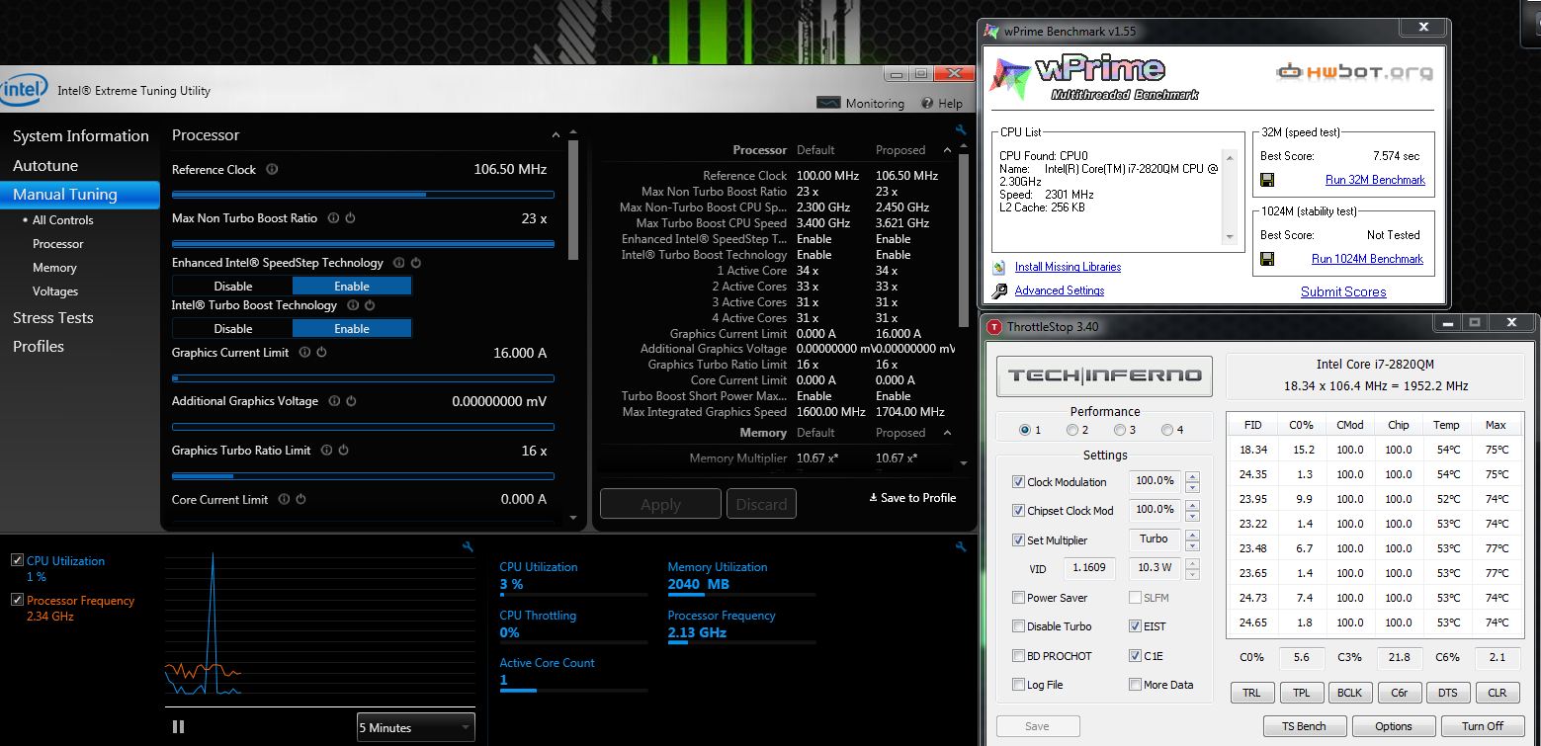This screenshot has height=746, width=1541.
Task: Toggle Processor Frequency graph checkbox
Action: (x=17, y=600)
